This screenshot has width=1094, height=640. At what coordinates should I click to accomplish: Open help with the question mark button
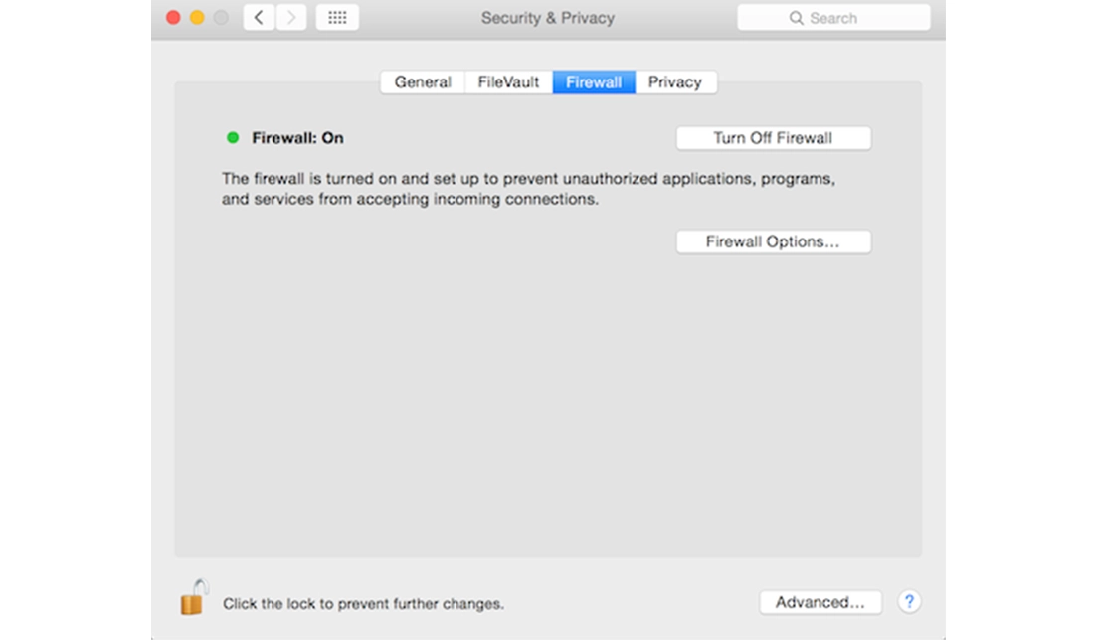point(909,601)
